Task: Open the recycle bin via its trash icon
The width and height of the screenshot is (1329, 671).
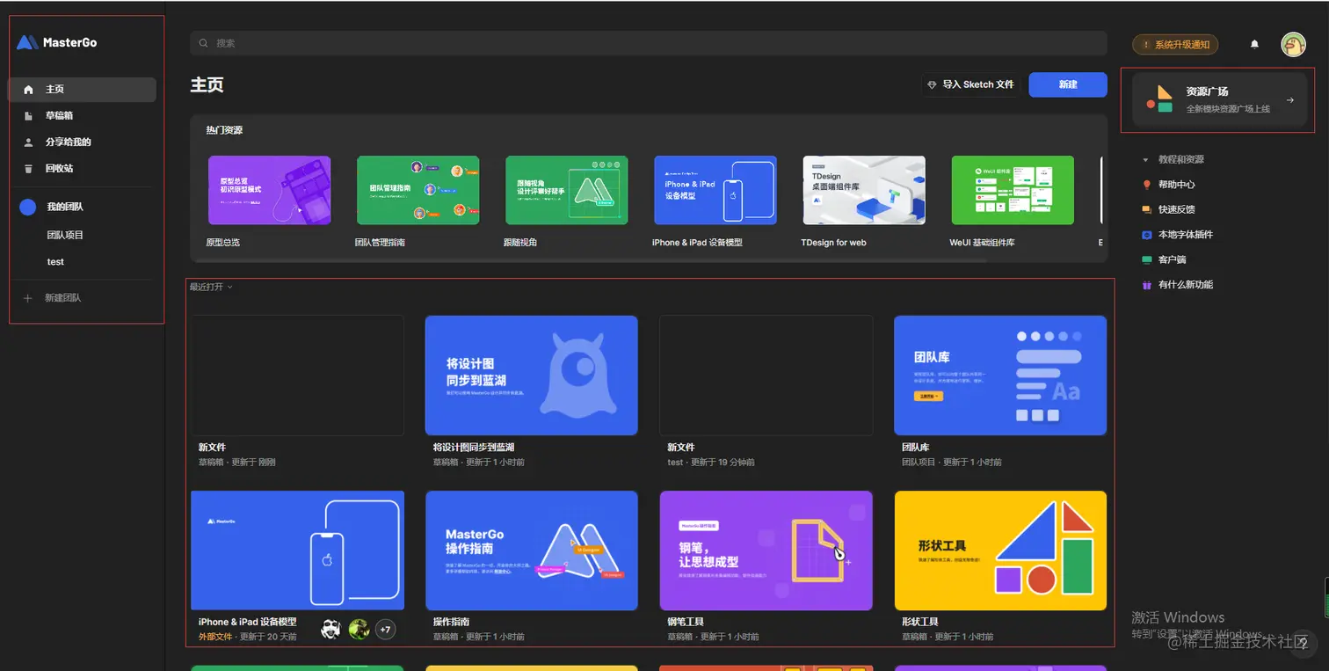Action: tap(28, 169)
